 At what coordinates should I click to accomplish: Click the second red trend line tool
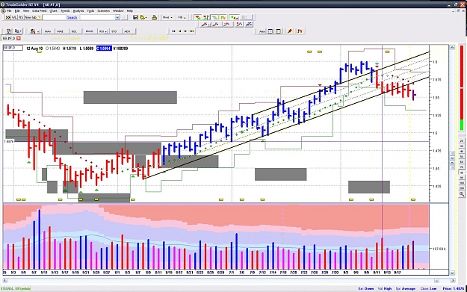216,25
